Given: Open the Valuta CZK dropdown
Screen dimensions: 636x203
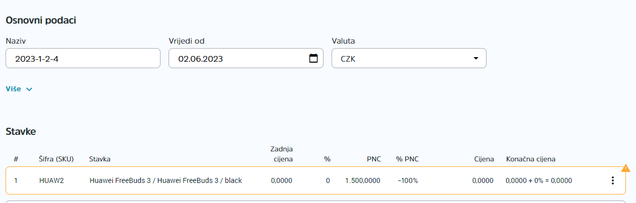Looking at the screenshot, I should point(409,58).
